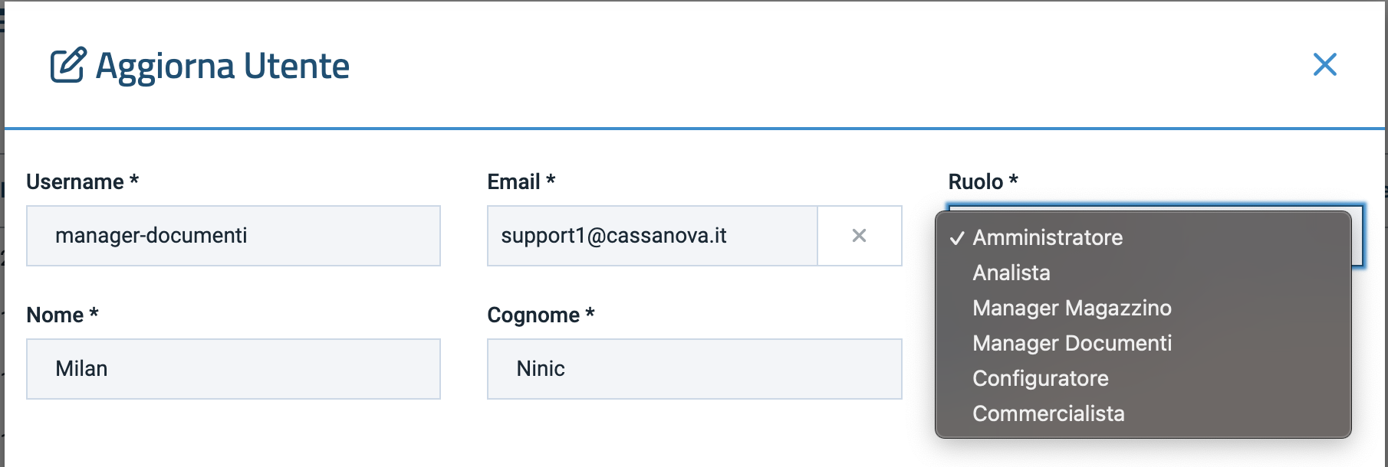Click into the Username input field

tap(233, 236)
